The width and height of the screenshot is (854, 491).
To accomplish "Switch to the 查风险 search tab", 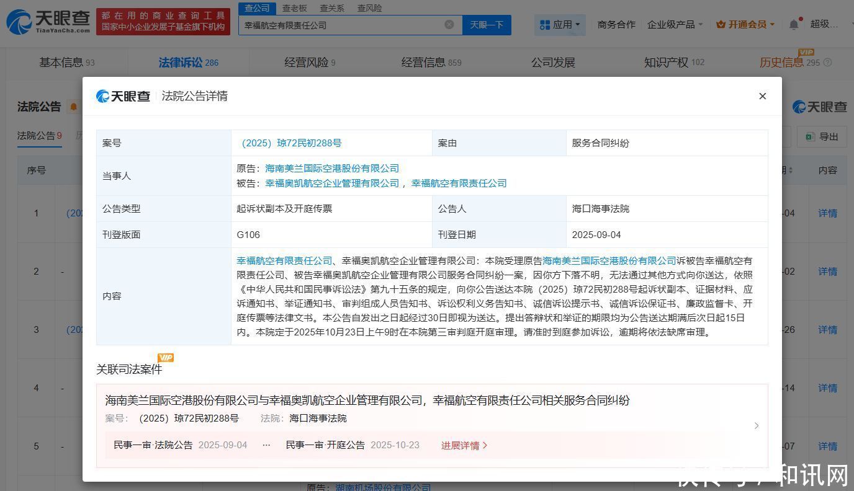I will [x=369, y=8].
